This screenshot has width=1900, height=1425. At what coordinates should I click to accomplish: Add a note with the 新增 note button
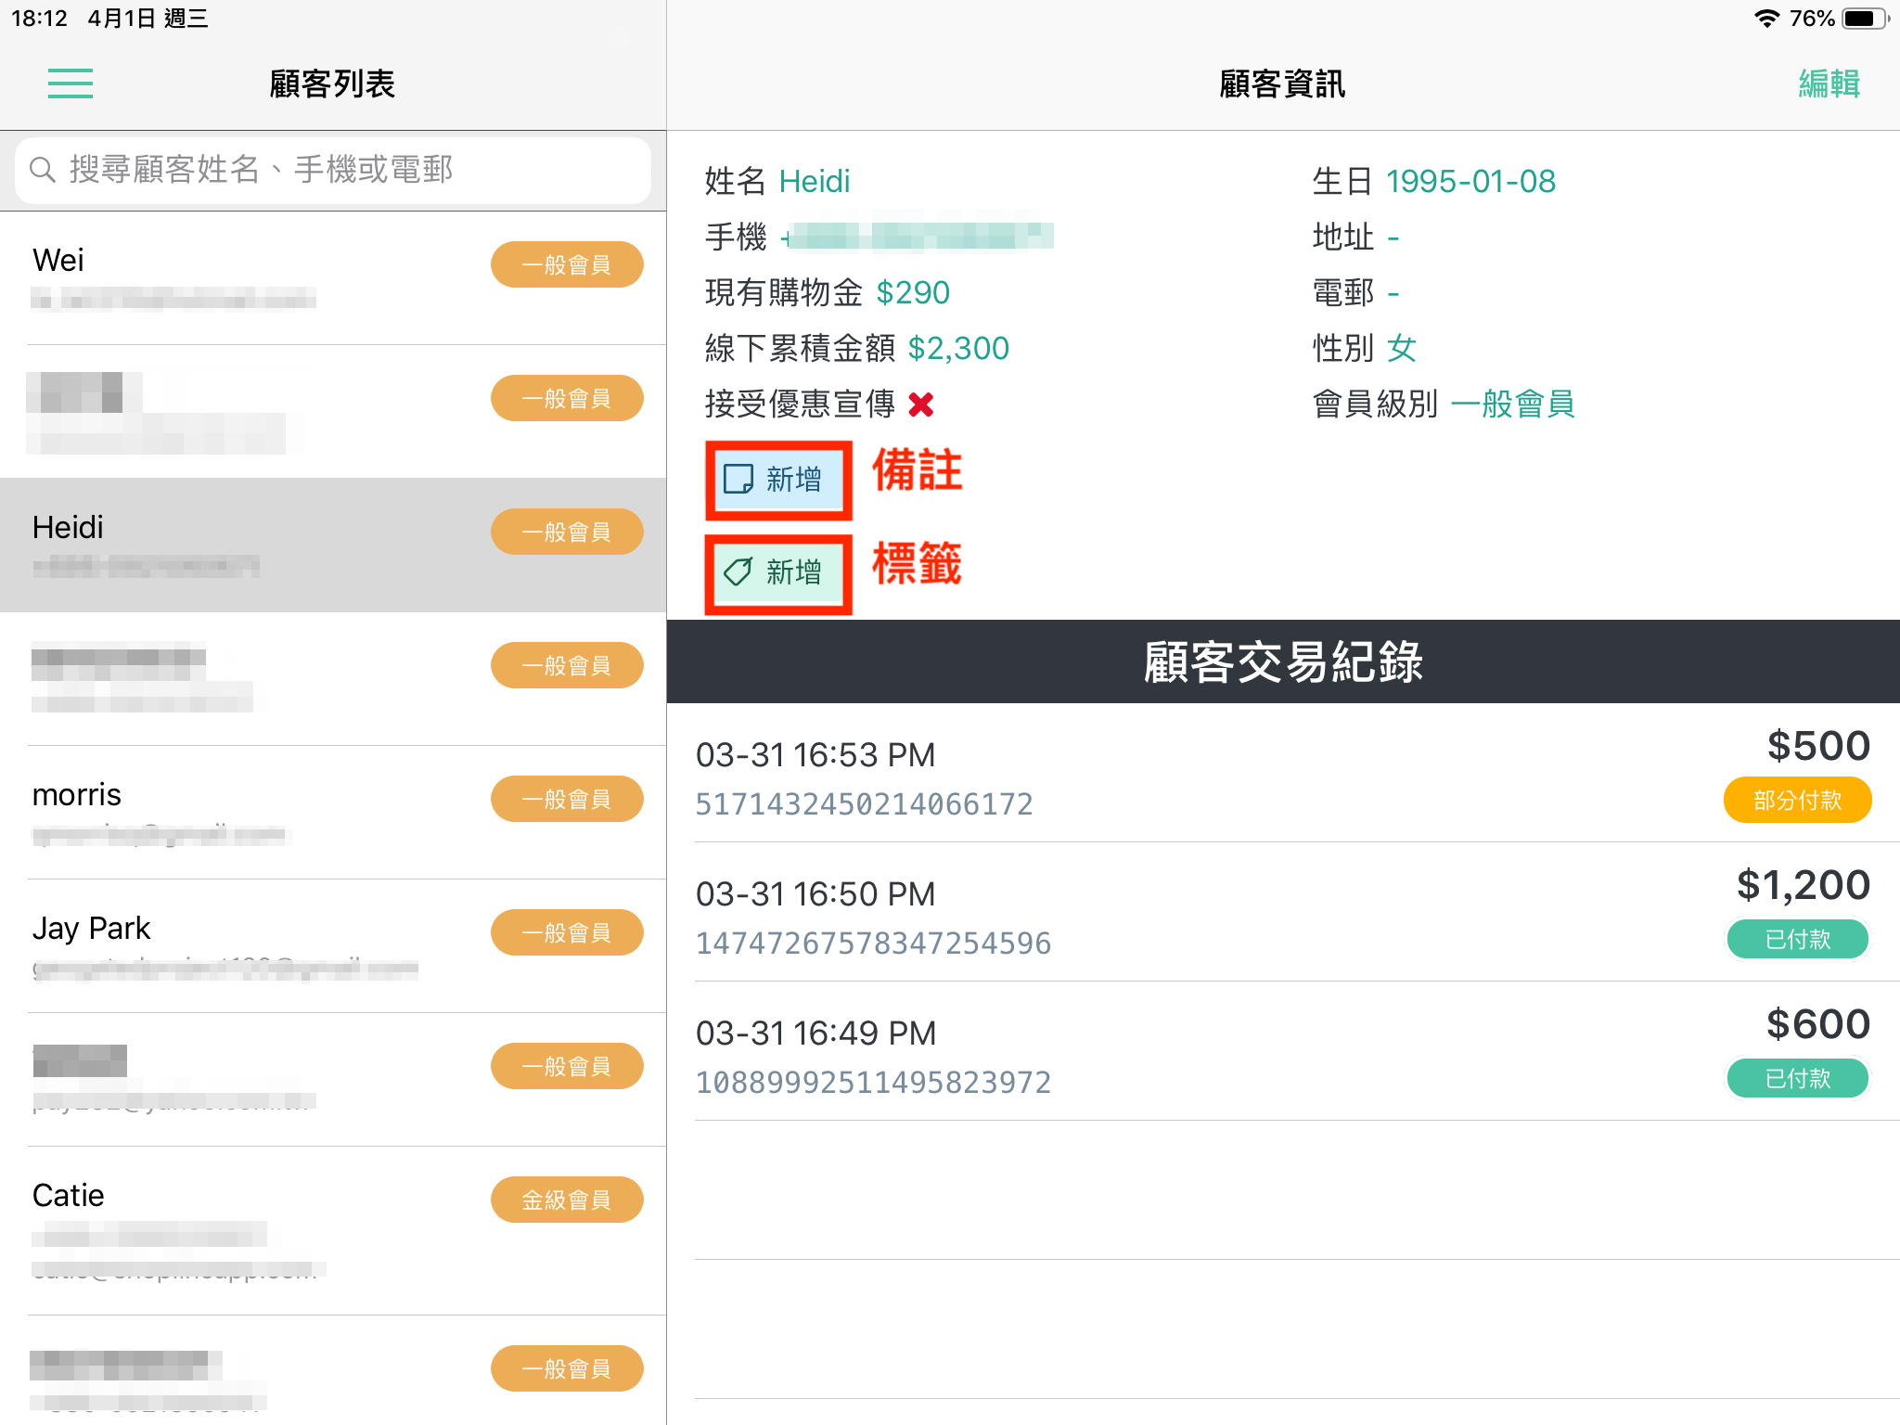click(777, 480)
